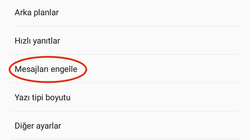Tap the 'Yazı tipi boyutu' text label
The width and height of the screenshot is (250, 140).
click(42, 97)
